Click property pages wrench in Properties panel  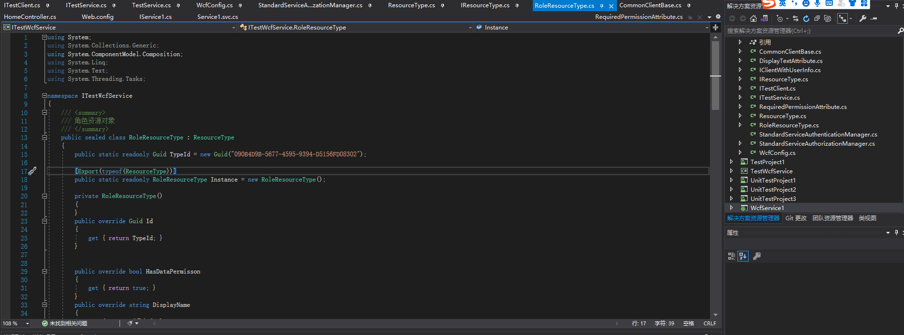click(757, 256)
